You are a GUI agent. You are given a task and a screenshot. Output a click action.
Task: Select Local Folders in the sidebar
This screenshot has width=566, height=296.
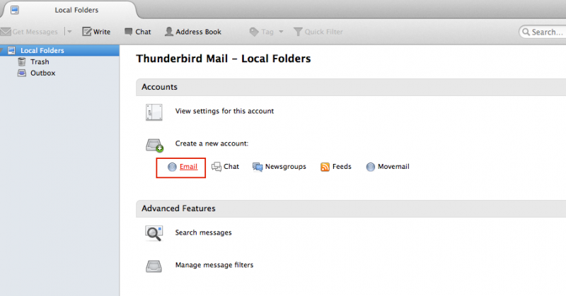(x=59, y=50)
